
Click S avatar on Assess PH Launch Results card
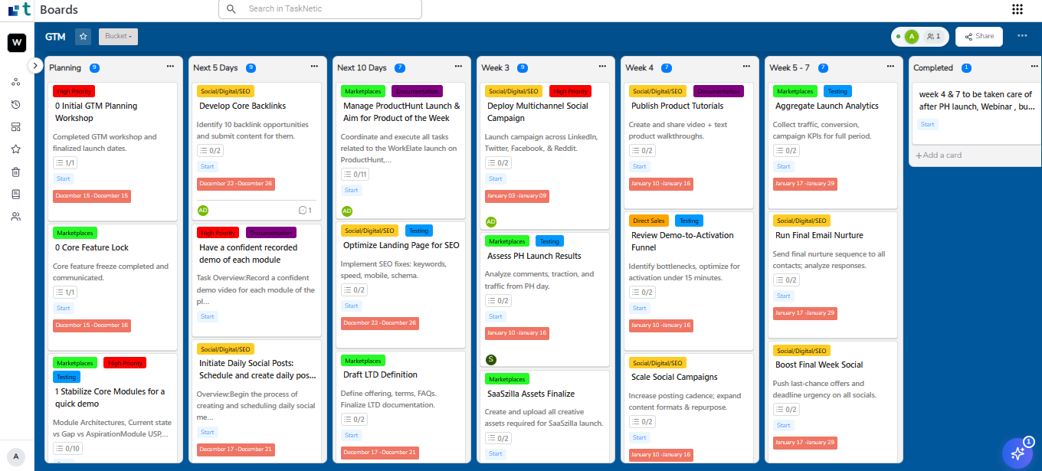491,360
